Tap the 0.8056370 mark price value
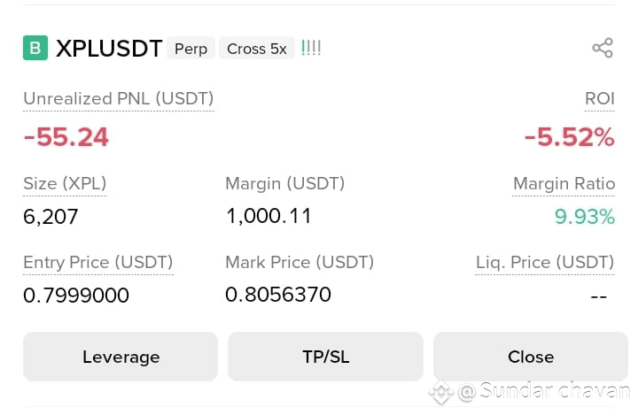The width and height of the screenshot is (638, 415). click(x=278, y=295)
